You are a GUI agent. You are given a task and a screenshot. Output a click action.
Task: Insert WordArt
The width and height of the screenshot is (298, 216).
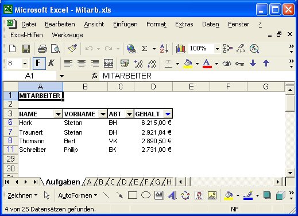(172, 195)
